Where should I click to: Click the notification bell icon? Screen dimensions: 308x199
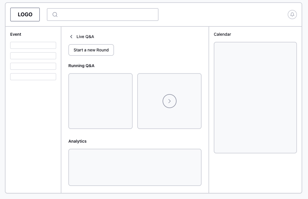tap(292, 15)
